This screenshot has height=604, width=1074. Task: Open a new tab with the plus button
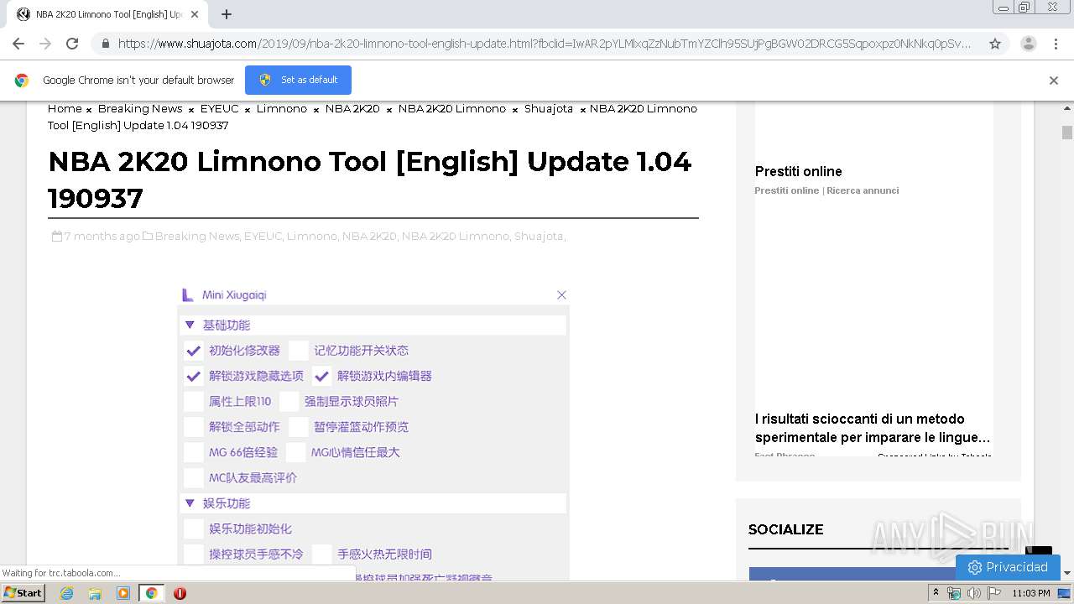click(227, 14)
